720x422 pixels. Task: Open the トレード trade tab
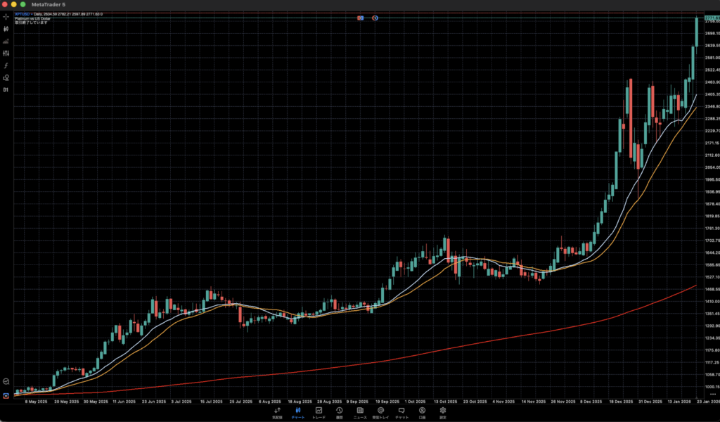click(x=319, y=412)
